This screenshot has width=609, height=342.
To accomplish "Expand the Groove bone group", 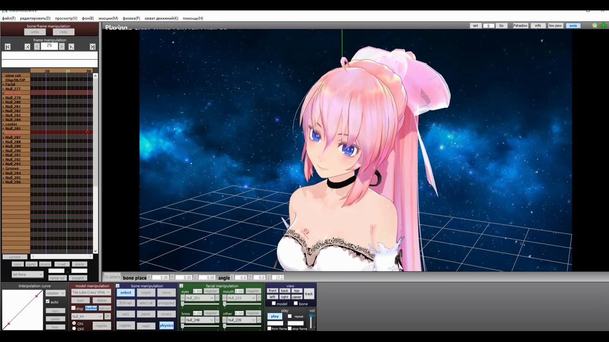I will coord(3,169).
